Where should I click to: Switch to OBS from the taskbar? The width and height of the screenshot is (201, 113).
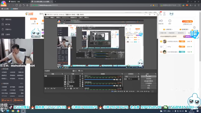[x=23, y=111]
